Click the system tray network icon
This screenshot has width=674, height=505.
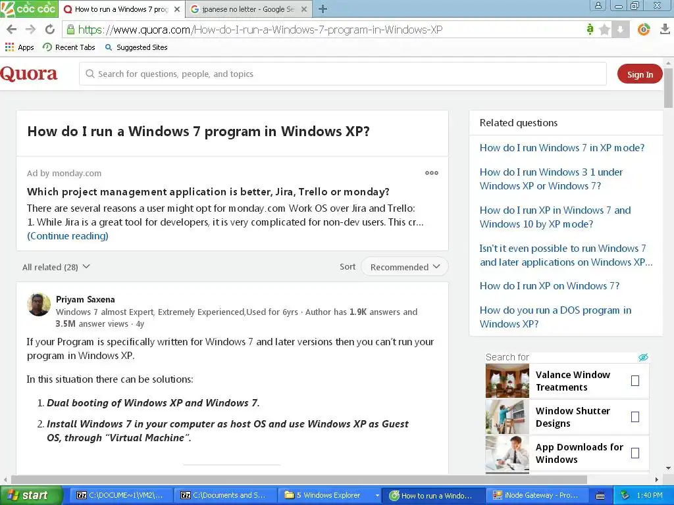tap(625, 495)
